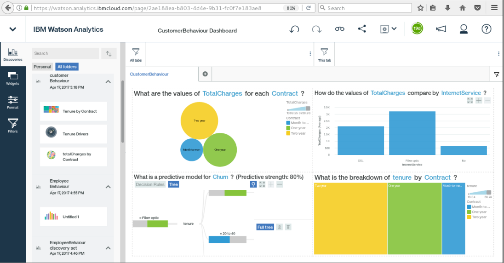Click tenure link in breakdown title
Viewport: 504px width, 263px height.
coord(402,177)
